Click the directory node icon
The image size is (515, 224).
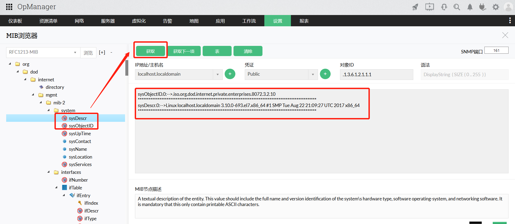(x=41, y=87)
